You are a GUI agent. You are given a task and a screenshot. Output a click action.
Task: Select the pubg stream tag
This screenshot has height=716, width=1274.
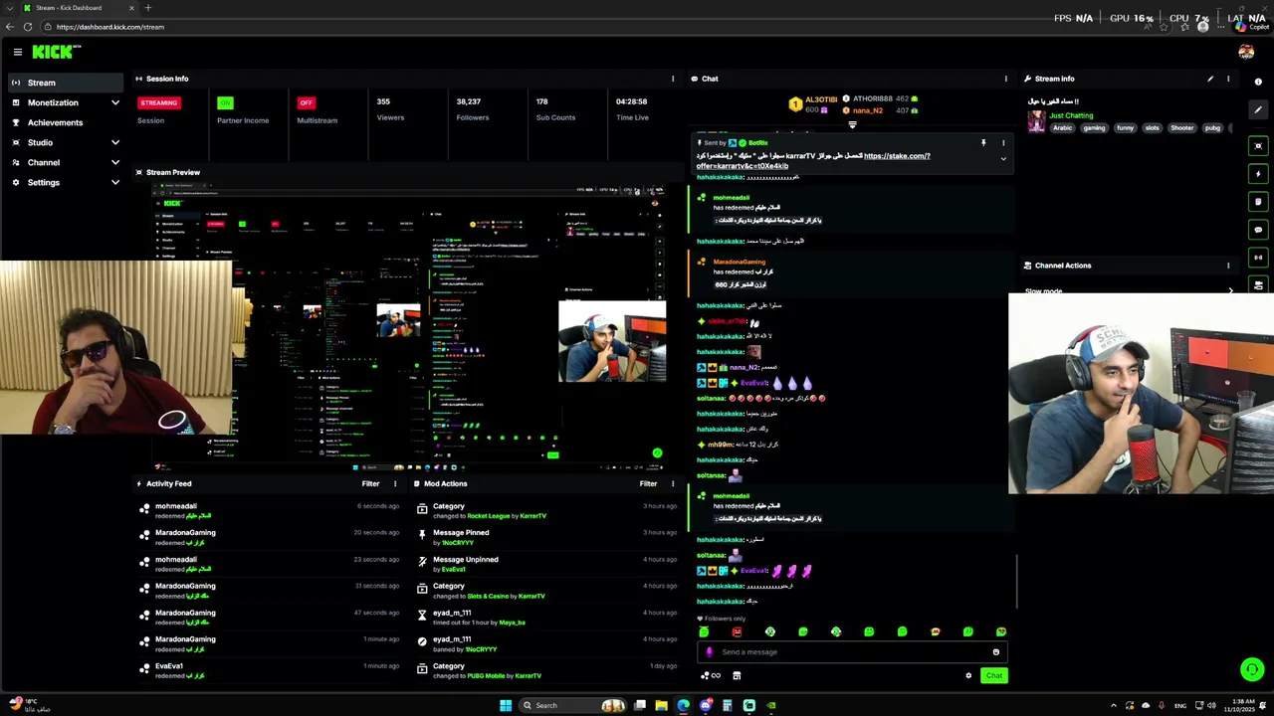(x=1212, y=128)
